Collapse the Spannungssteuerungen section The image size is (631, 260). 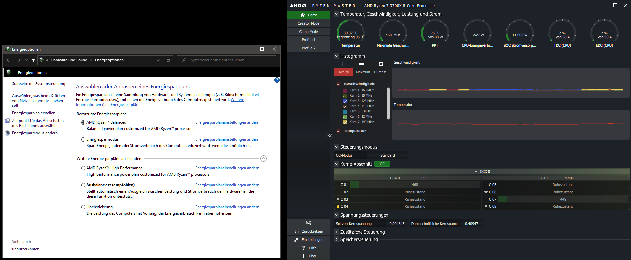tap(337, 215)
